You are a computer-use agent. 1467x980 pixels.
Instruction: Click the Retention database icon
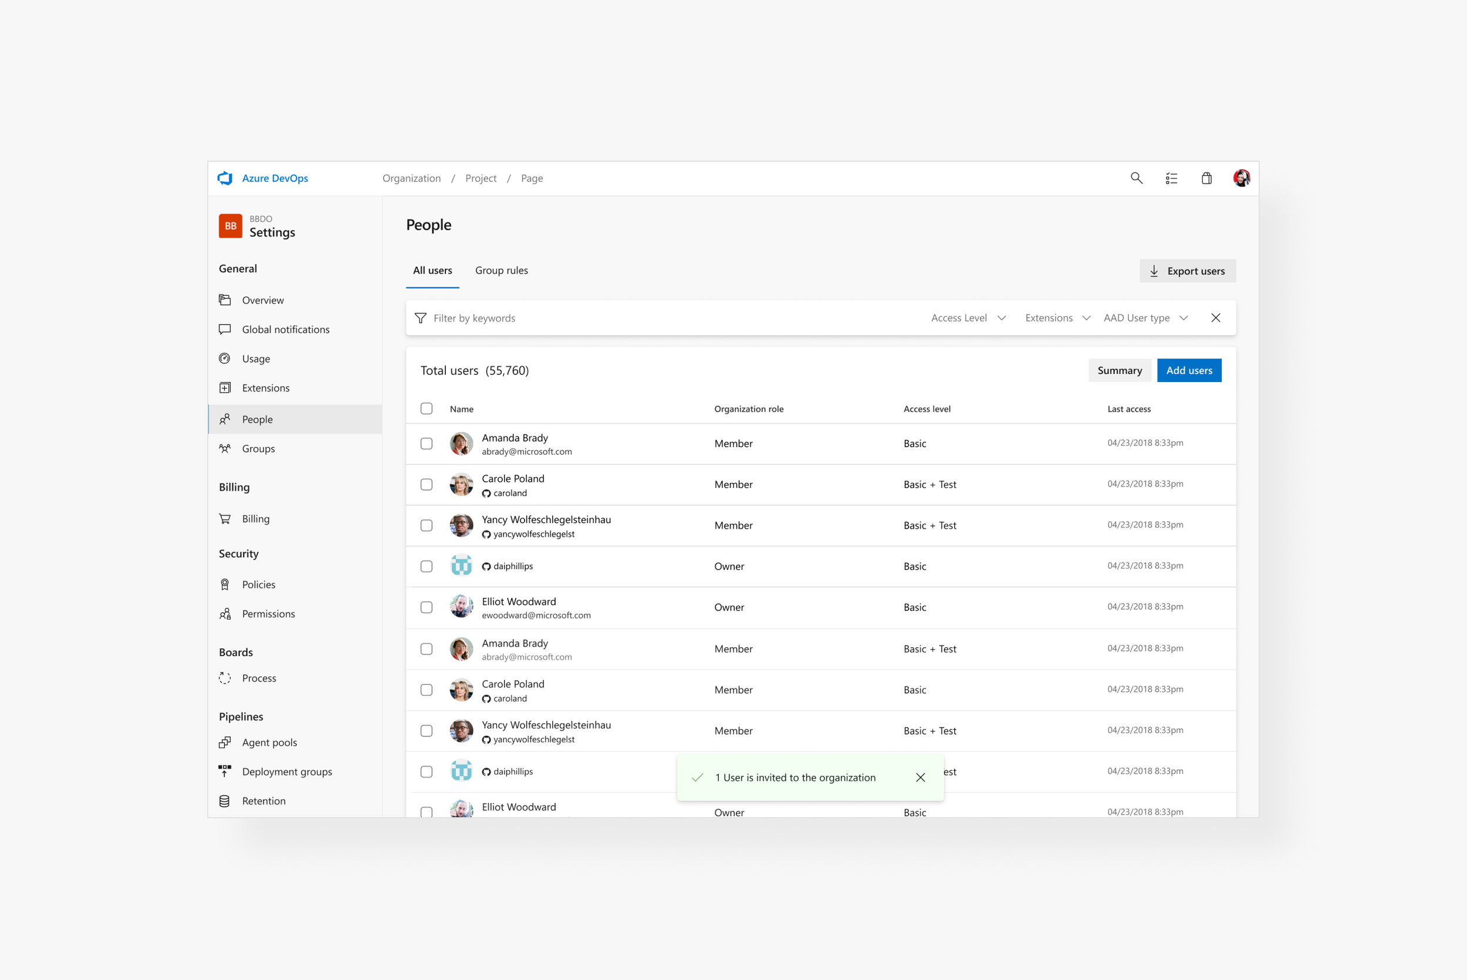(225, 800)
